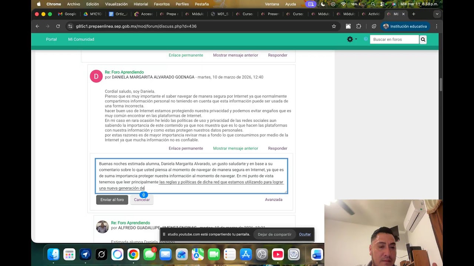Image resolution: width=474 pixels, height=266 pixels.
Task: Open Outlook from the dock
Action: tap(181, 254)
